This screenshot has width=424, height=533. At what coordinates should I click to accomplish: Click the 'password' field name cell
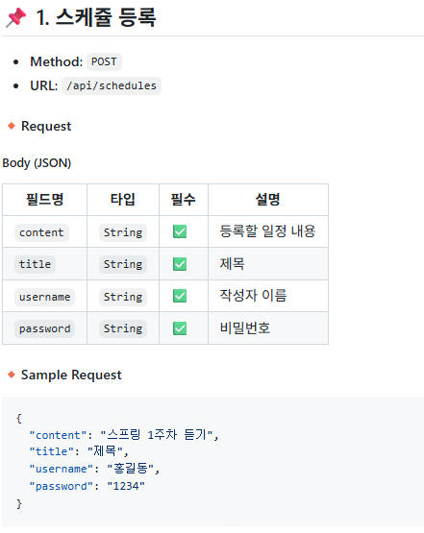click(x=44, y=328)
